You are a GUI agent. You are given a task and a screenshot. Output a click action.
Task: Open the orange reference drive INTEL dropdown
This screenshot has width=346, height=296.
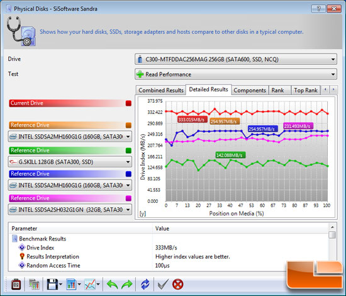coord(70,137)
